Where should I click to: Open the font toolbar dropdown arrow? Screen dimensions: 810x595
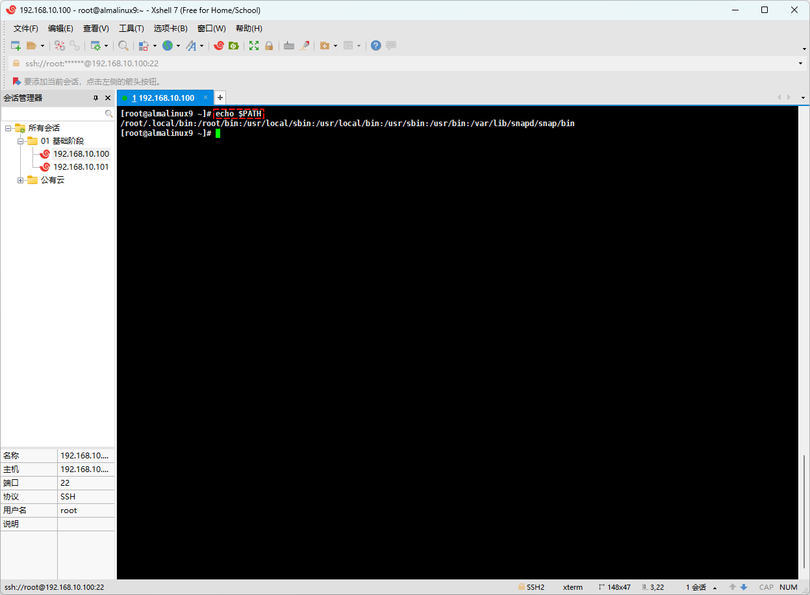click(x=201, y=46)
